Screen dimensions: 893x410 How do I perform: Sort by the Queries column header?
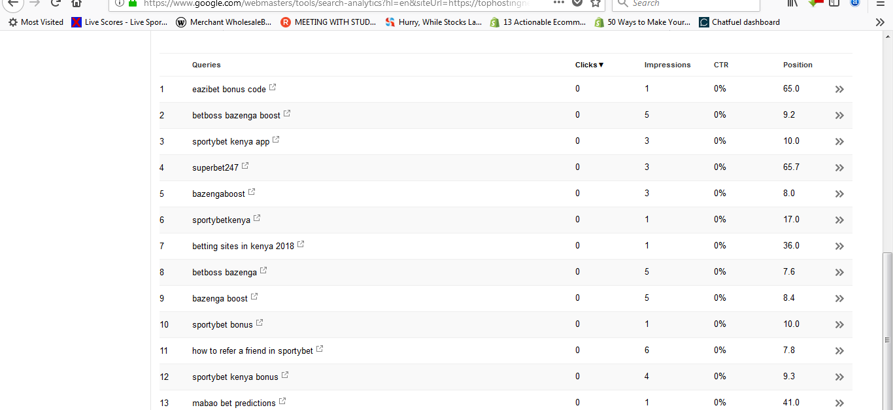coord(207,65)
